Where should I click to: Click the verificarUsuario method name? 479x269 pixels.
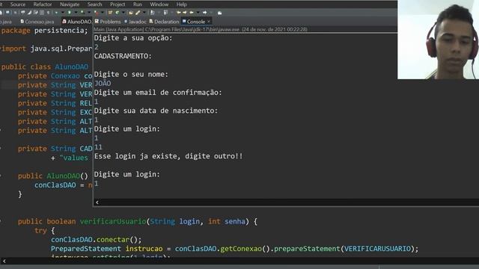(x=113, y=221)
